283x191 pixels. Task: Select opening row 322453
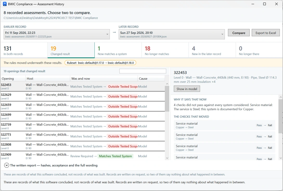[83, 86]
